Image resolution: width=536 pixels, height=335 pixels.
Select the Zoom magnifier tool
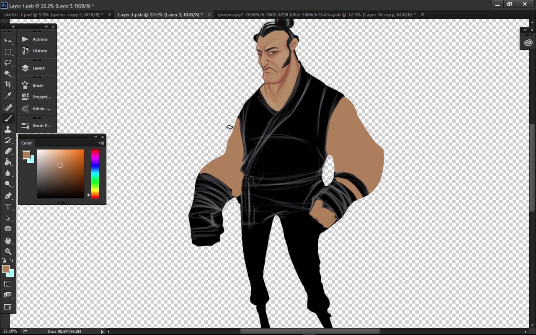tap(8, 251)
